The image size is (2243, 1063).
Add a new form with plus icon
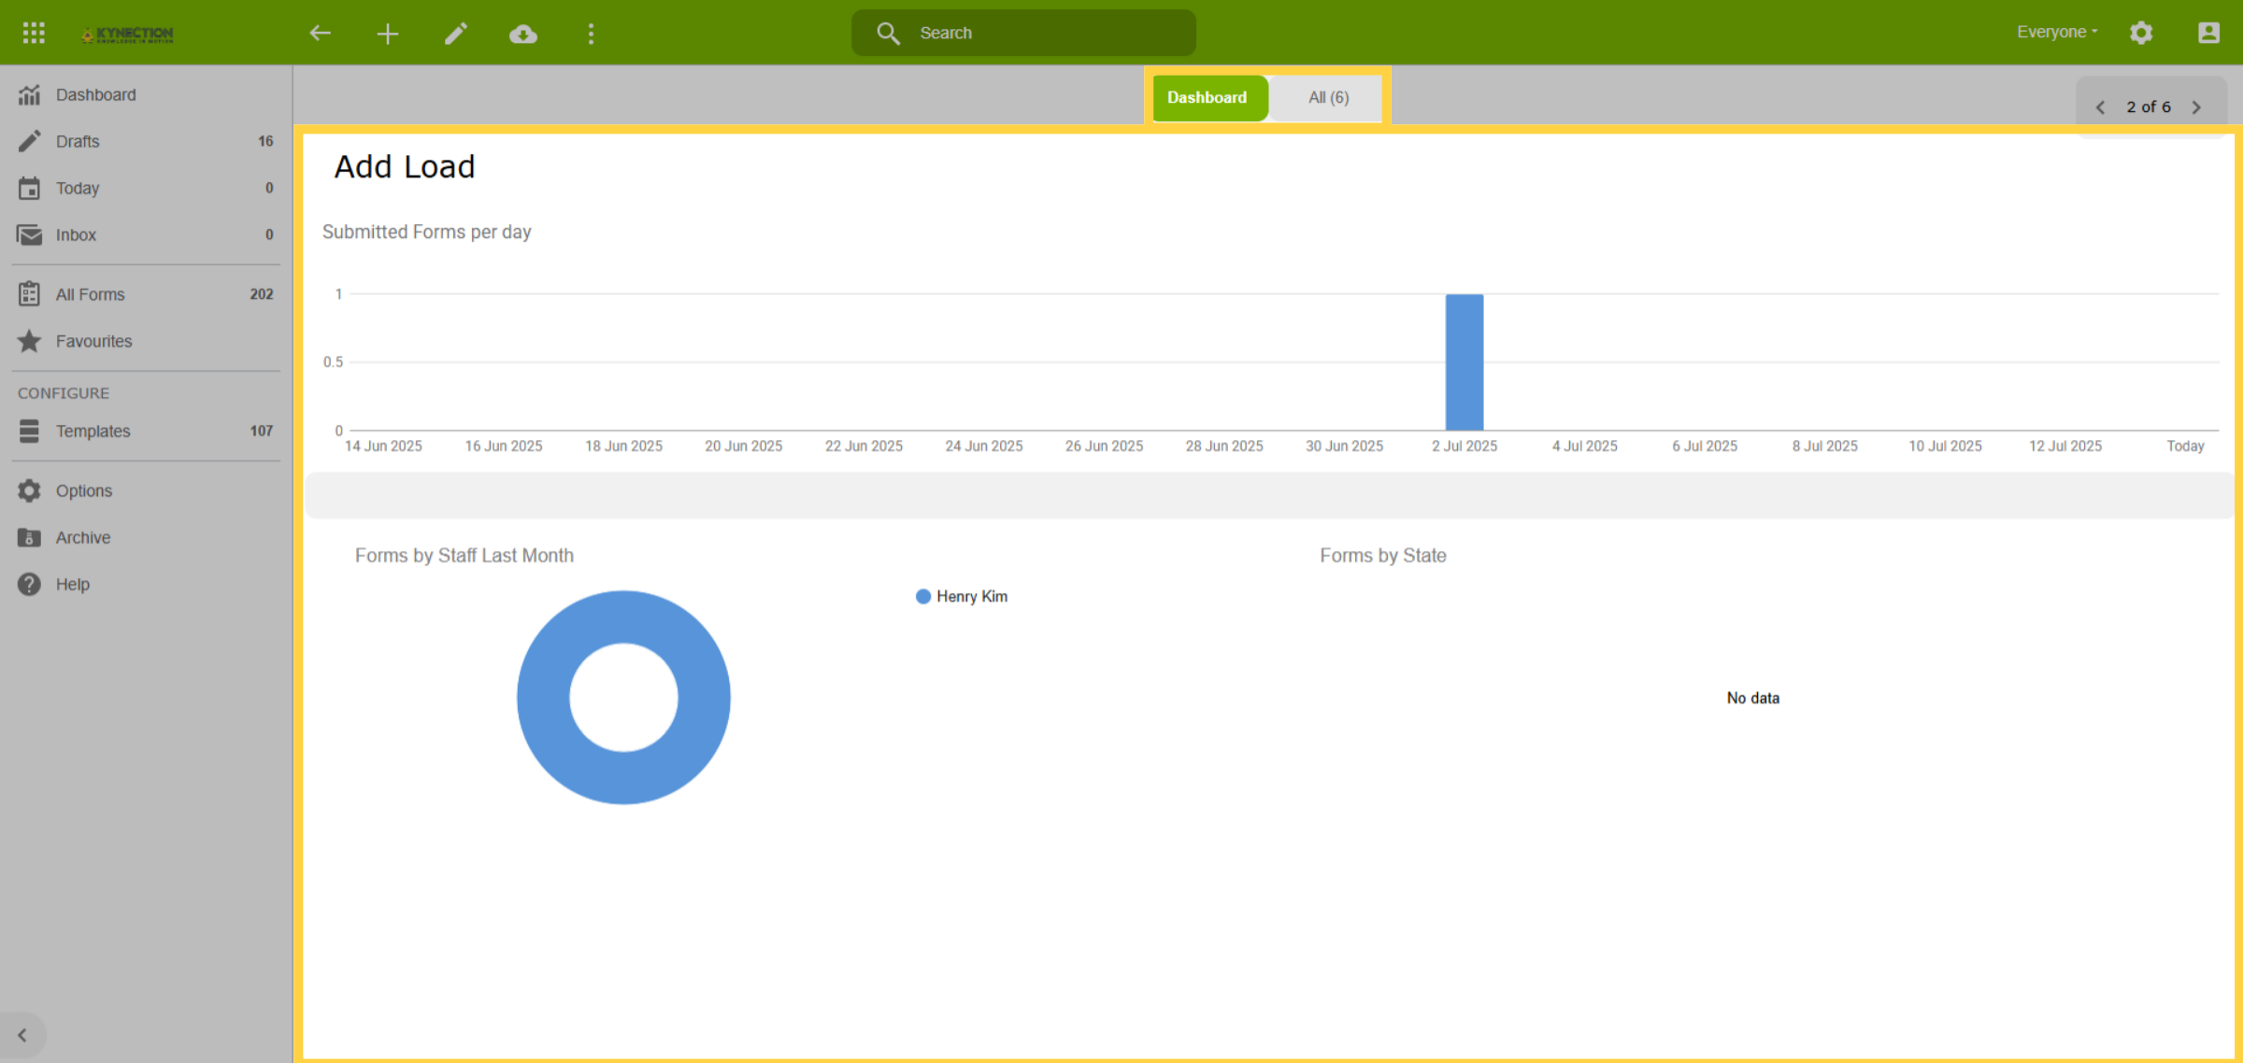388,34
